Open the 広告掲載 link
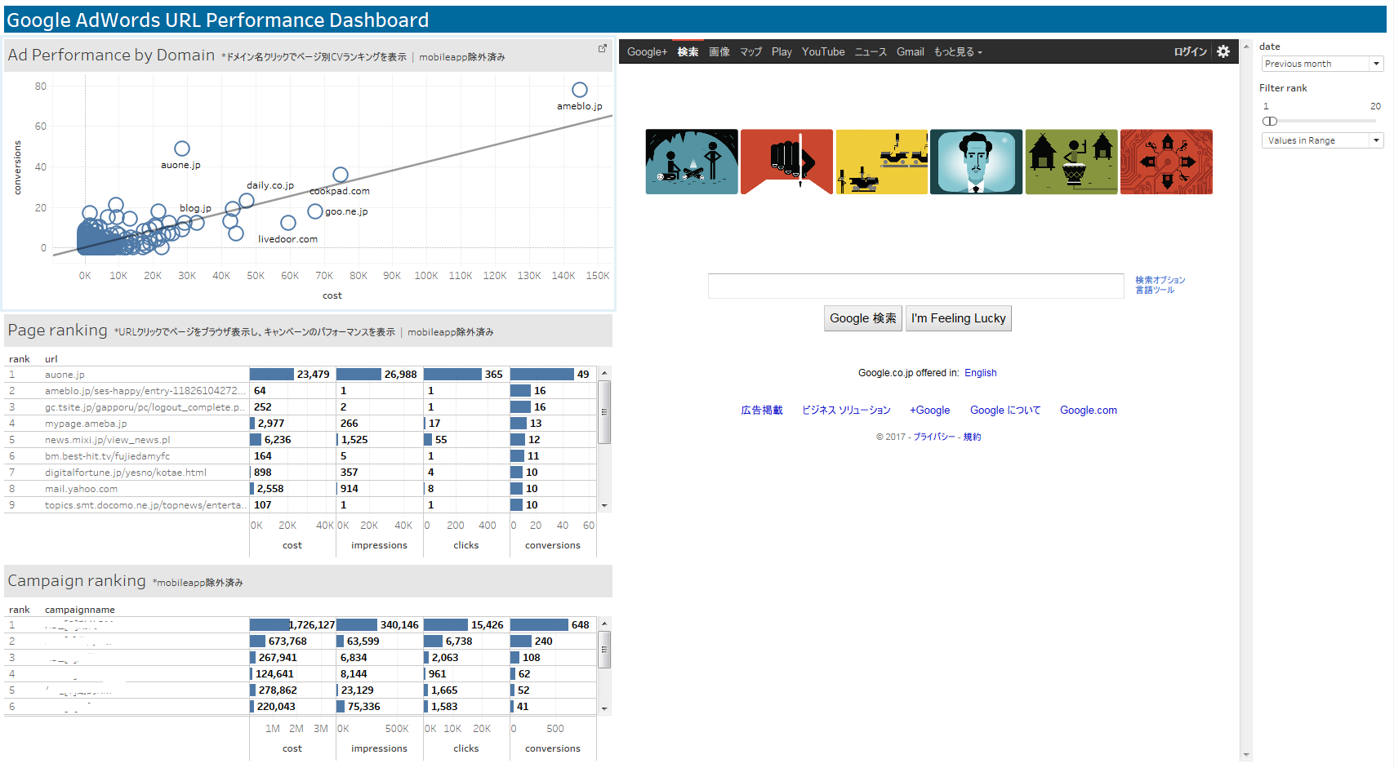Screen dimensions: 1394x768 762,411
